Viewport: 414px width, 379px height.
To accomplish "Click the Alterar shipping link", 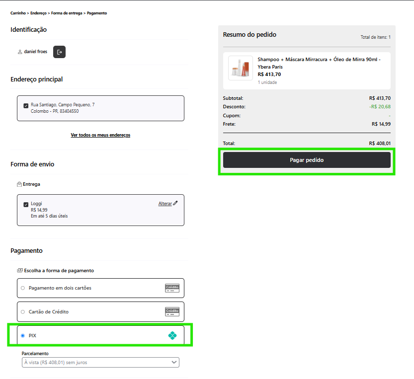I will 165,204.
